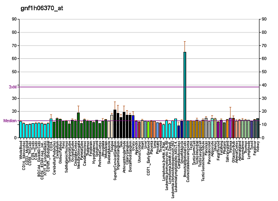Click the 0 tick on right axis

tap(262, 138)
